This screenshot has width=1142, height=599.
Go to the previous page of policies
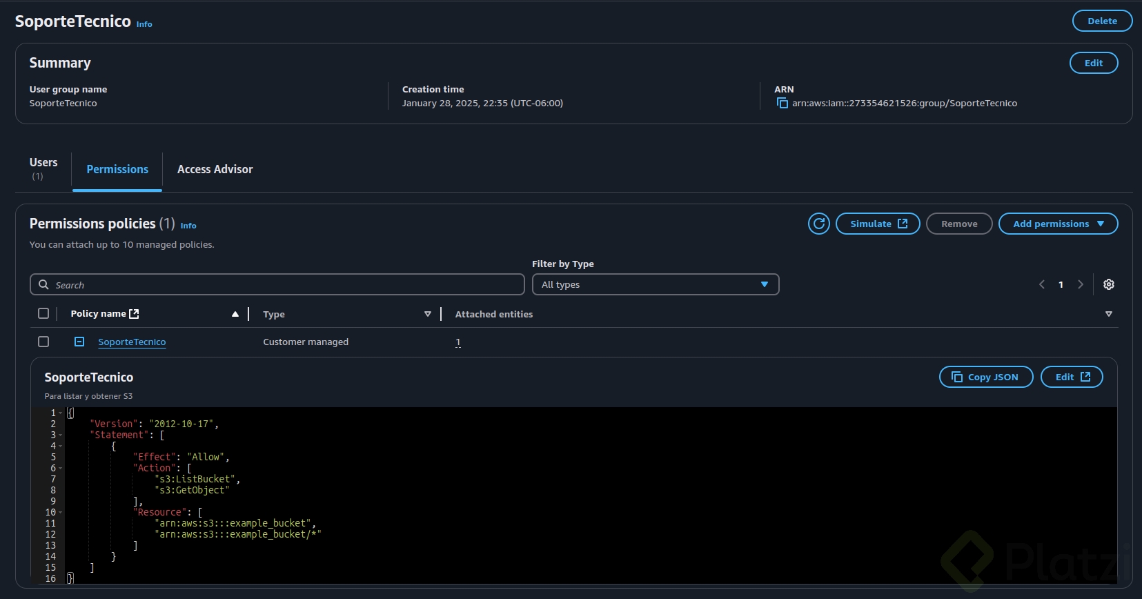pyautogui.click(x=1042, y=284)
